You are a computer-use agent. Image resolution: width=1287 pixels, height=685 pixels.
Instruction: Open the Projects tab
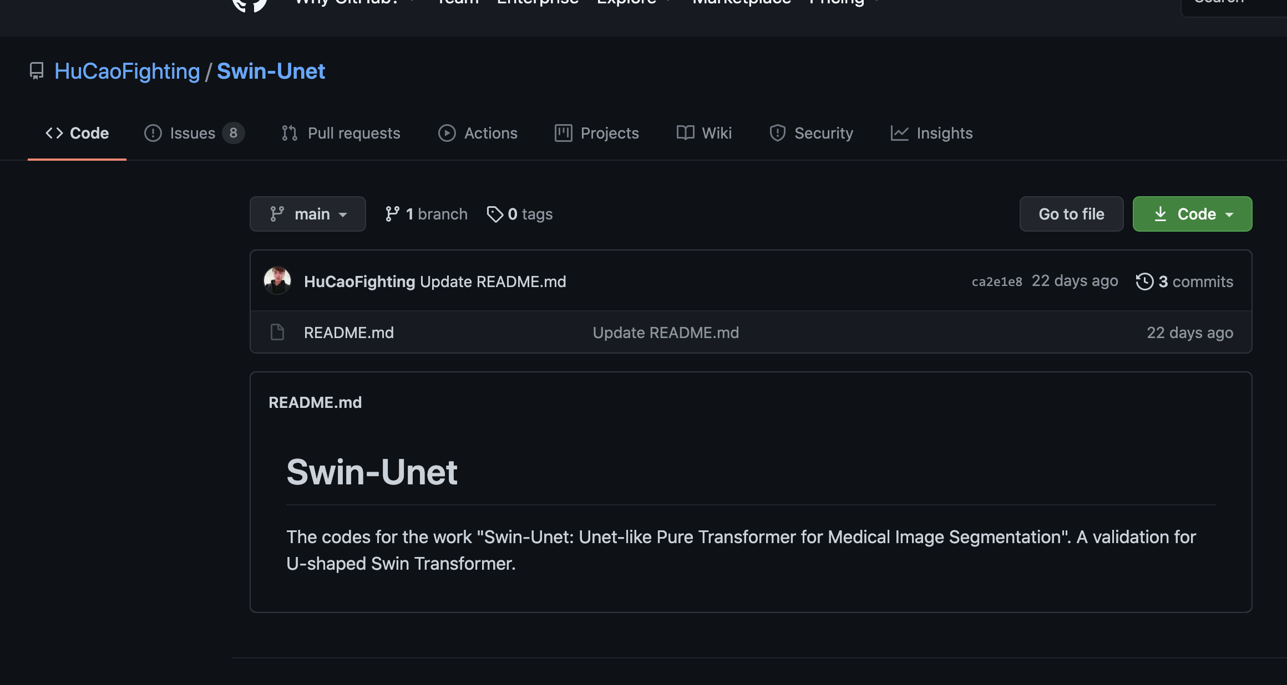(609, 133)
